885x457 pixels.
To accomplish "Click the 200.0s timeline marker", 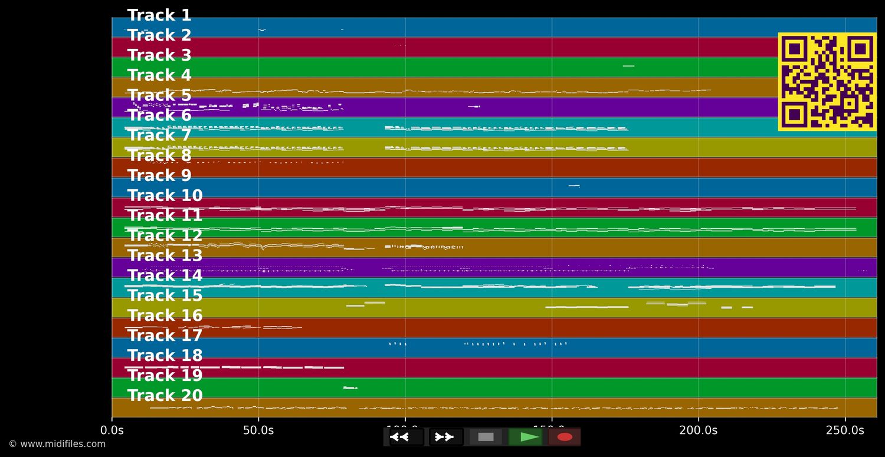I will (699, 430).
